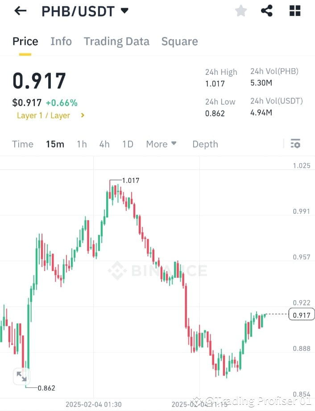The image size is (315, 411).
Task: Enable the 1h timeframe view
Action: click(82, 144)
